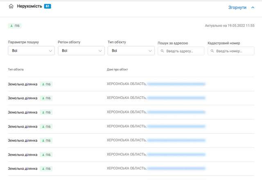
Task: Select the last Земельна ділянка row label
Action: click(x=23, y=169)
